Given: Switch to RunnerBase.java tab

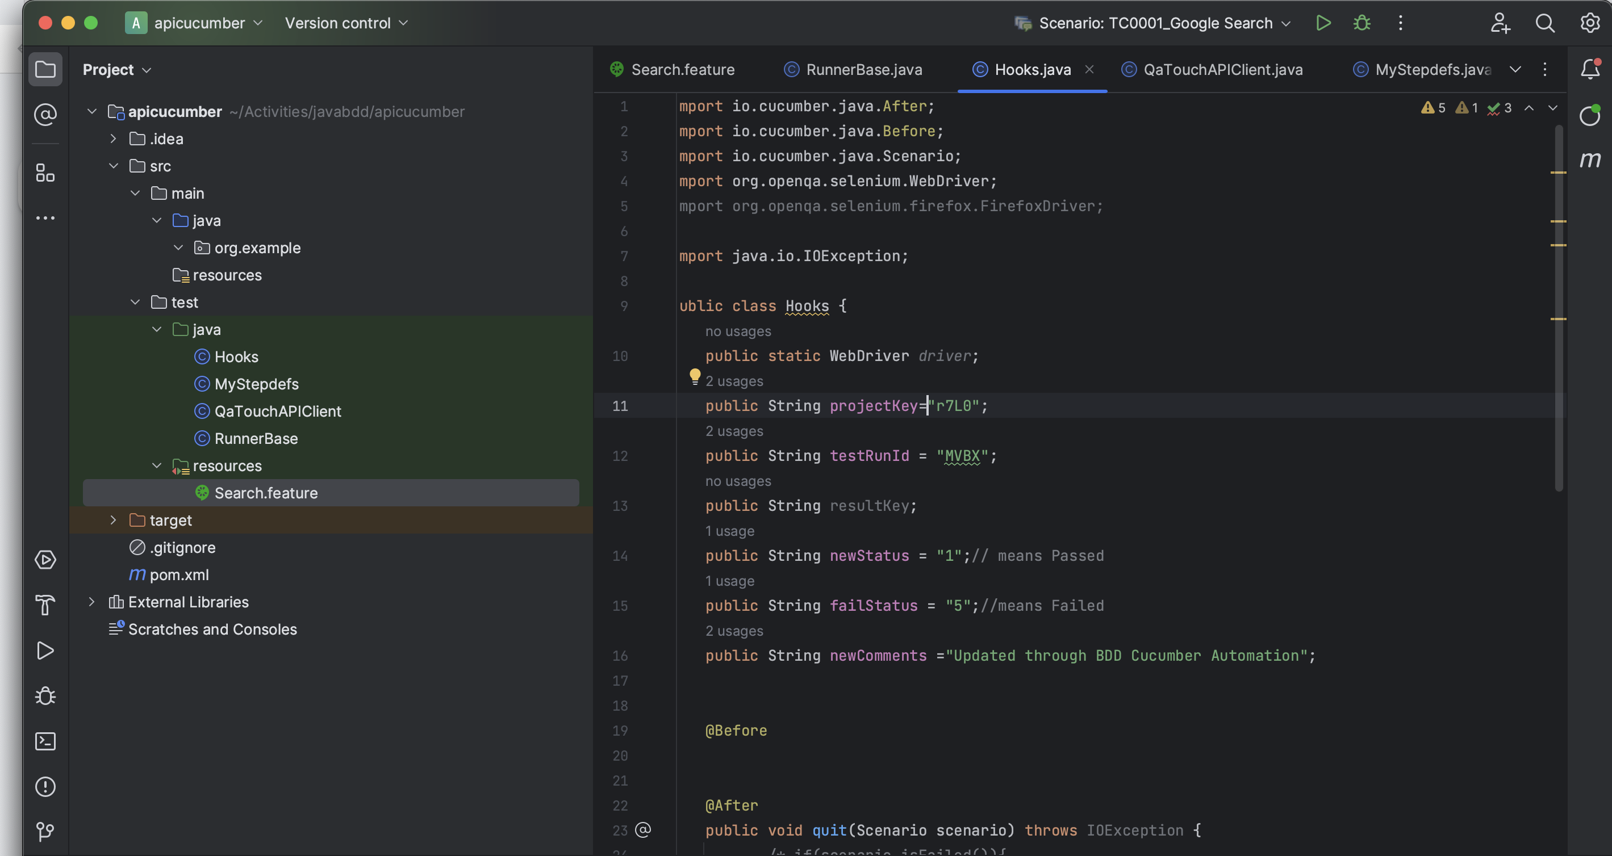Looking at the screenshot, I should [x=853, y=69].
